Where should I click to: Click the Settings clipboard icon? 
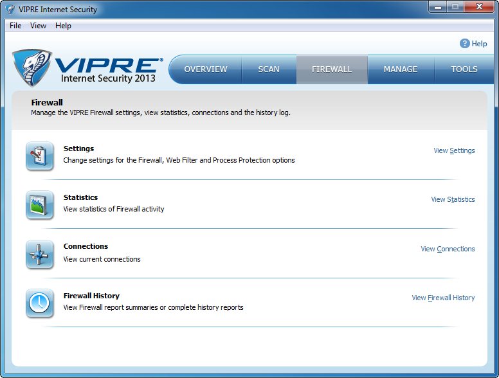[x=40, y=156]
